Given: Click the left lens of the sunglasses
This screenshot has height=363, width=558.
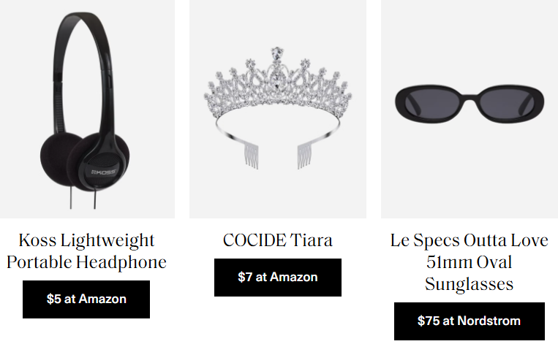Looking at the screenshot, I should (430, 103).
